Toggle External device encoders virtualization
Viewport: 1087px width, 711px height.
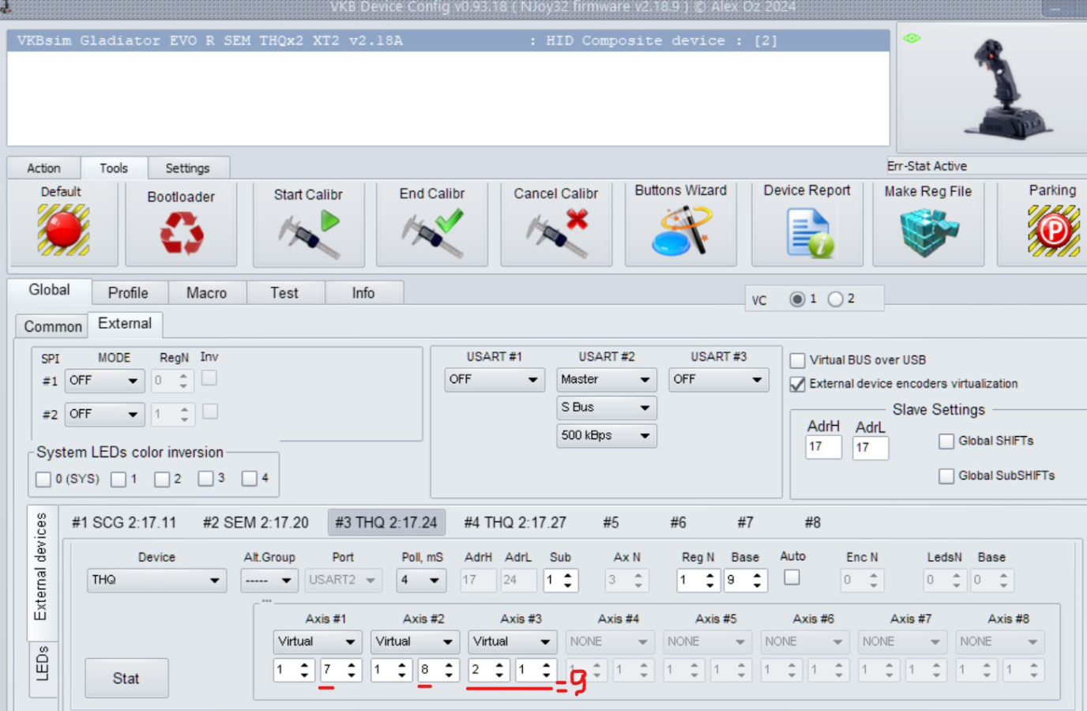798,384
